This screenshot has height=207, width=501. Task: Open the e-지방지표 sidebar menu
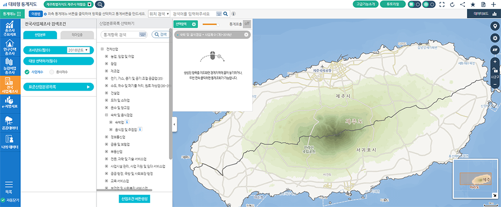[x=10, y=103]
